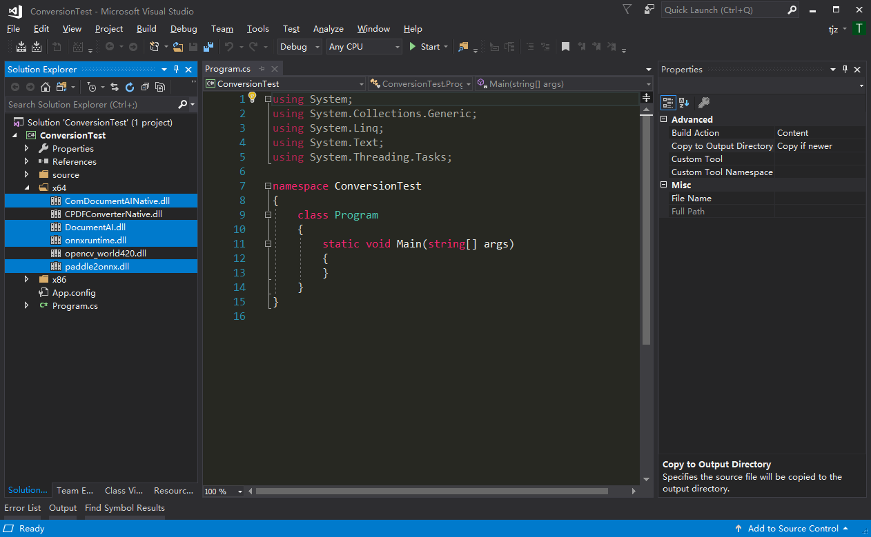This screenshot has height=537, width=871.
Task: Click the Solution Explorer search magnifier icon
Action: point(182,104)
